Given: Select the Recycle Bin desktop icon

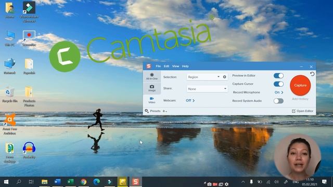Looking at the screenshot, I should 9,95.
